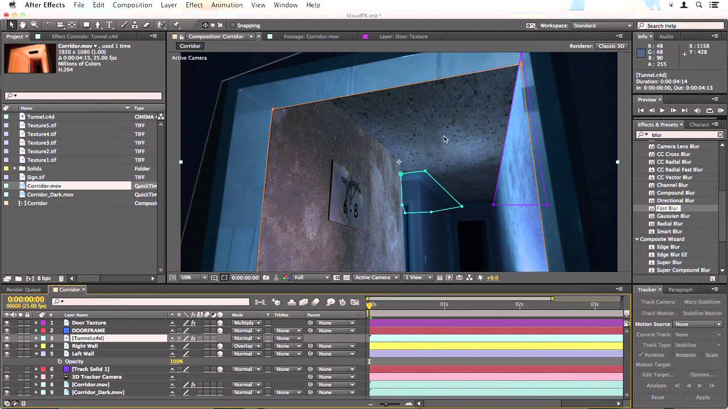Click the Right Wall yellow label color swatch
This screenshot has width=728, height=409.
click(x=43, y=346)
